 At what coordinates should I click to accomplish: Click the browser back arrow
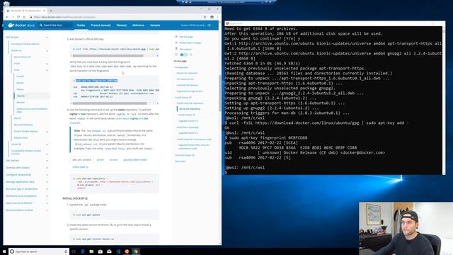coord(7,17)
